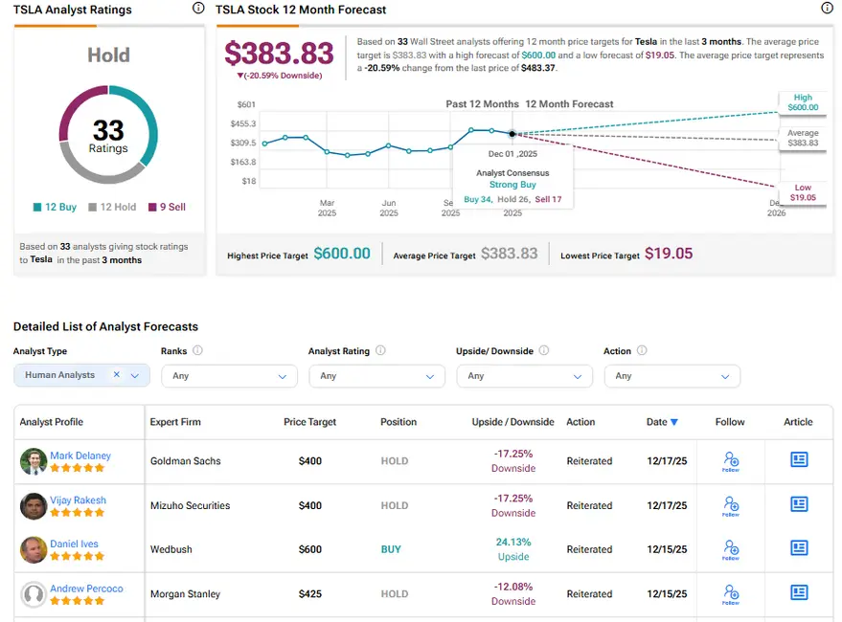Open Mark Delaney's analyst profile link

[x=80, y=455]
